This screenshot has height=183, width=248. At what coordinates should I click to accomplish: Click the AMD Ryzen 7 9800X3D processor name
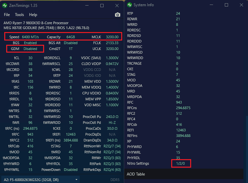tap(36, 23)
